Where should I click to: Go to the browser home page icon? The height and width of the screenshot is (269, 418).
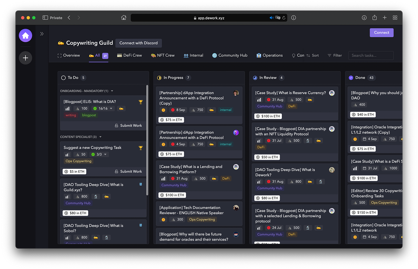tap(124, 18)
